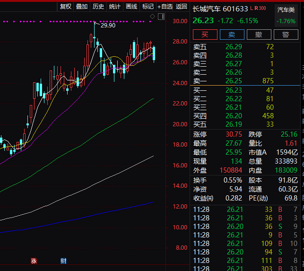Viewport: 304px width, 271px height.
Task: Click 跌停 limit-down price 25.16
Action: tap(289, 134)
